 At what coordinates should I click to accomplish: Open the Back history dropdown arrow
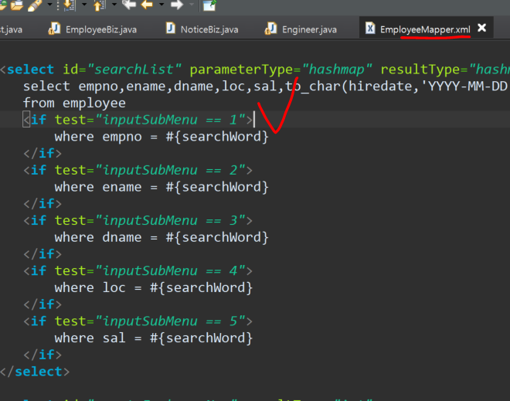161,5
